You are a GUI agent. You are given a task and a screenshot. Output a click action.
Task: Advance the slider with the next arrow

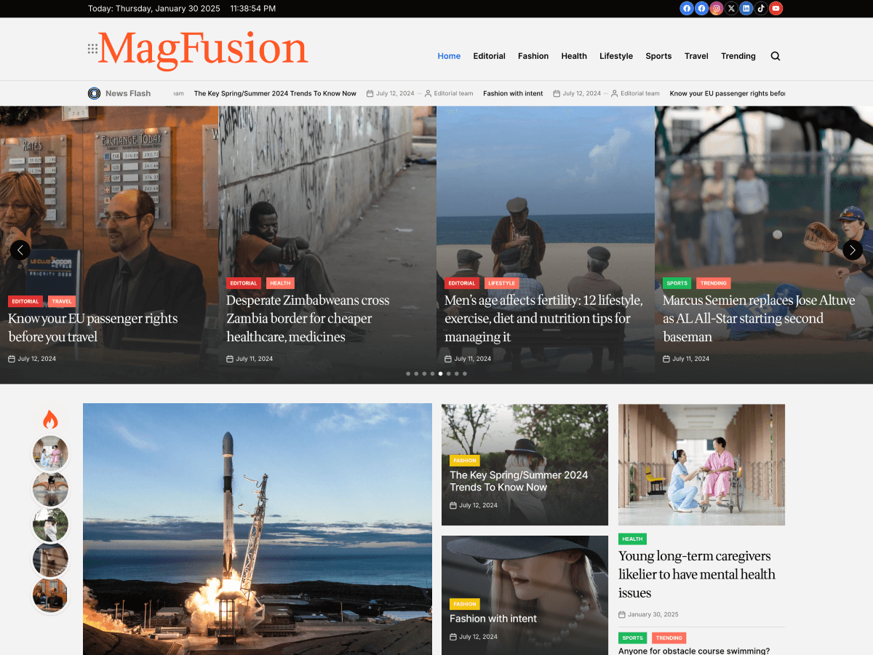(x=852, y=250)
